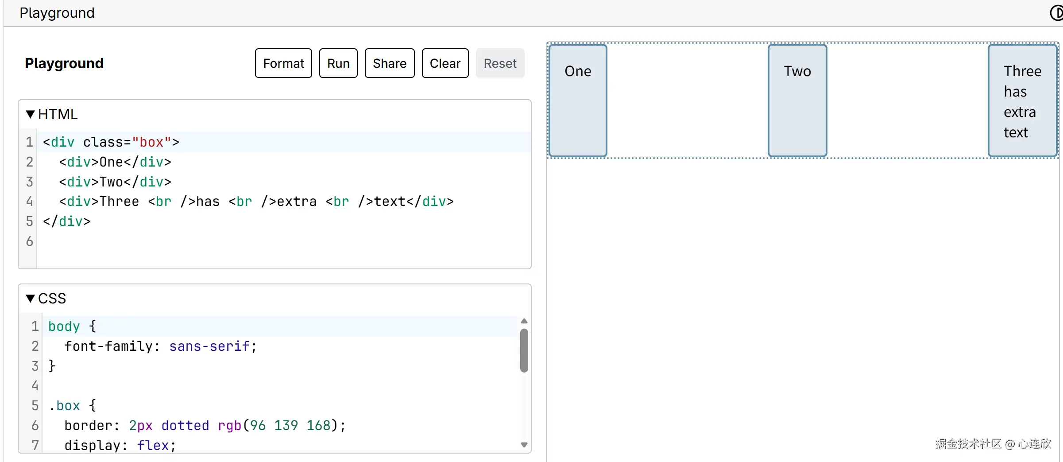Reset the playground to default
The image size is (1063, 462).
[x=500, y=63]
